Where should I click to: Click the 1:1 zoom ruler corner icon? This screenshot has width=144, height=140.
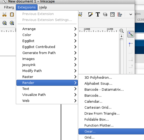122,31
